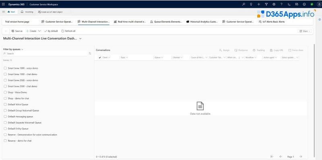The width and height of the screenshot is (322, 160).
Task: Open the Share dropdown button
Action: point(305,31)
